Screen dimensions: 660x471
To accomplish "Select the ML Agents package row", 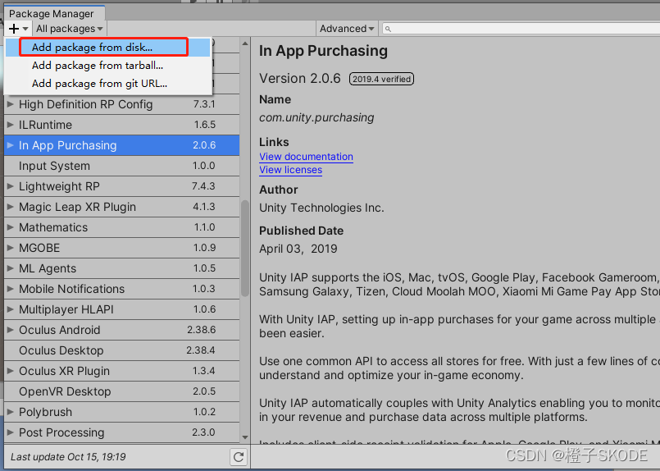I will coord(121,268).
